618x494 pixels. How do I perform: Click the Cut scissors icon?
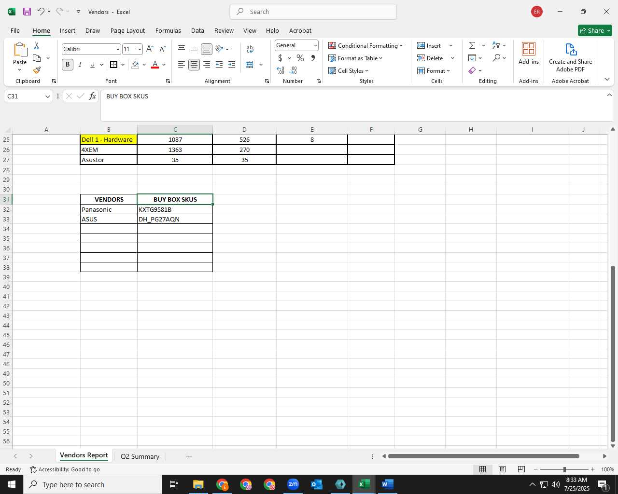tap(37, 45)
